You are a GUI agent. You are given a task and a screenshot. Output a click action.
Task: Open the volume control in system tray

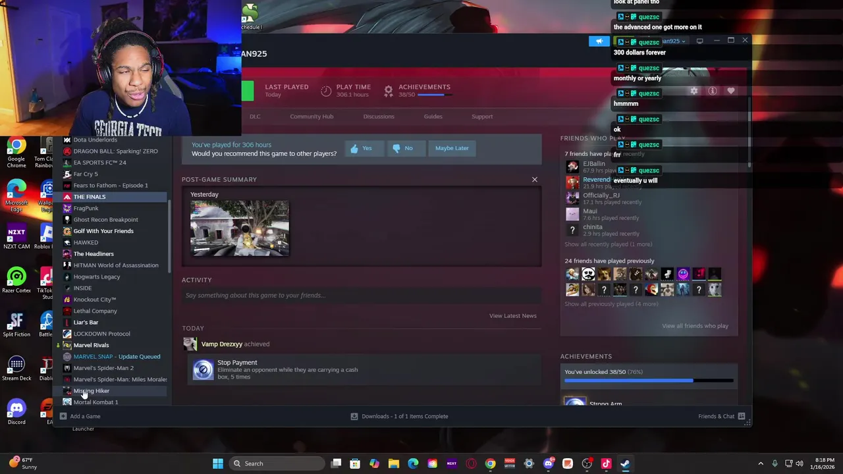(799, 463)
